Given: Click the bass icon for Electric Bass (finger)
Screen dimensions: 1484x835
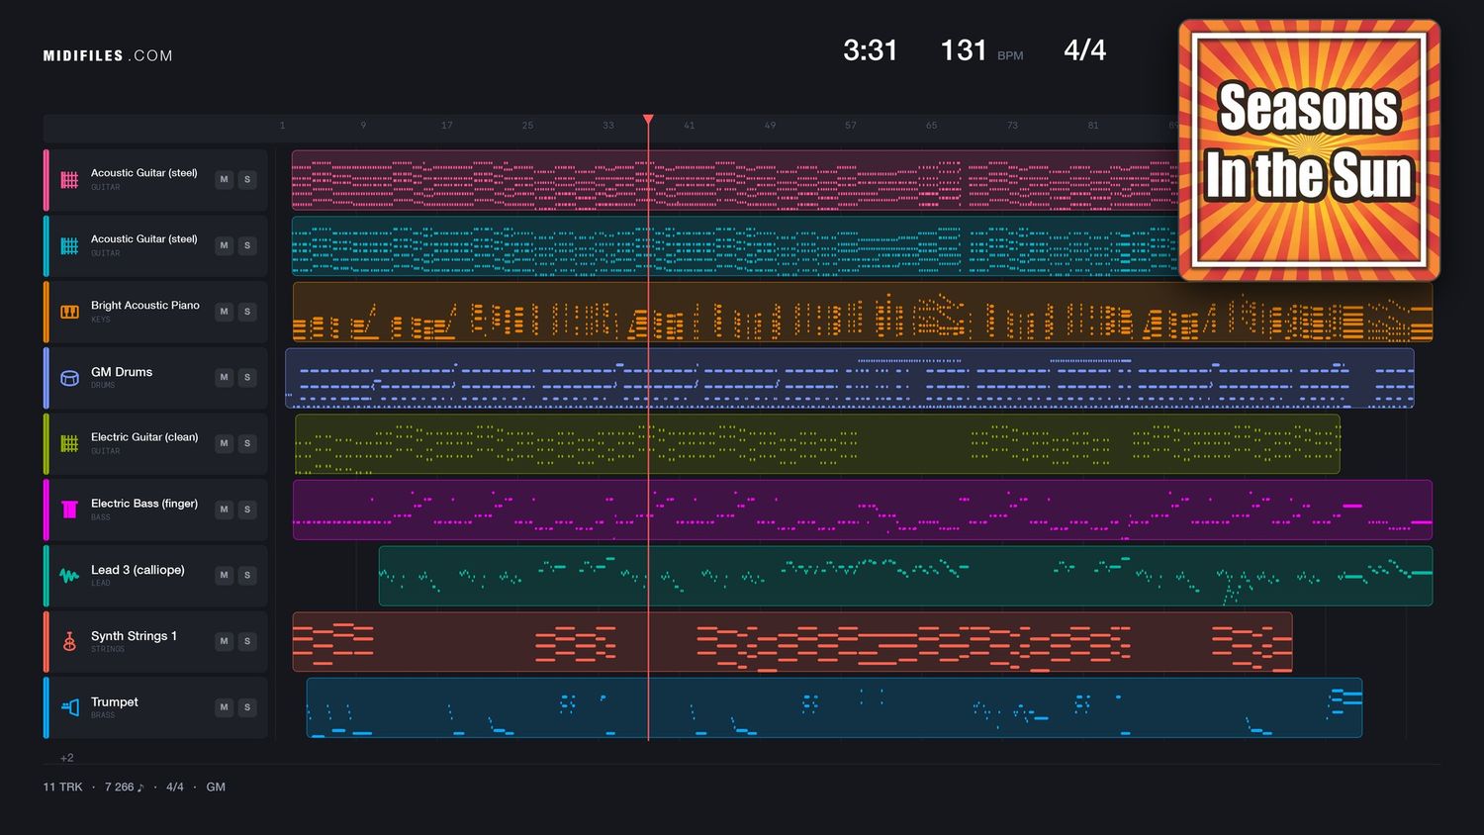Looking at the screenshot, I should [x=69, y=510].
